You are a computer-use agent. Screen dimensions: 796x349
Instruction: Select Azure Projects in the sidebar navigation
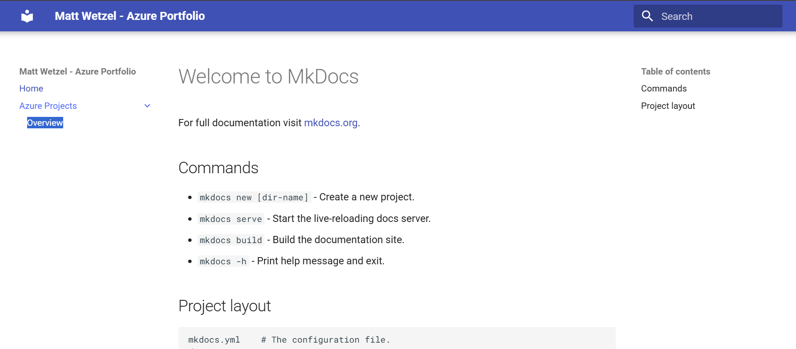pos(48,106)
